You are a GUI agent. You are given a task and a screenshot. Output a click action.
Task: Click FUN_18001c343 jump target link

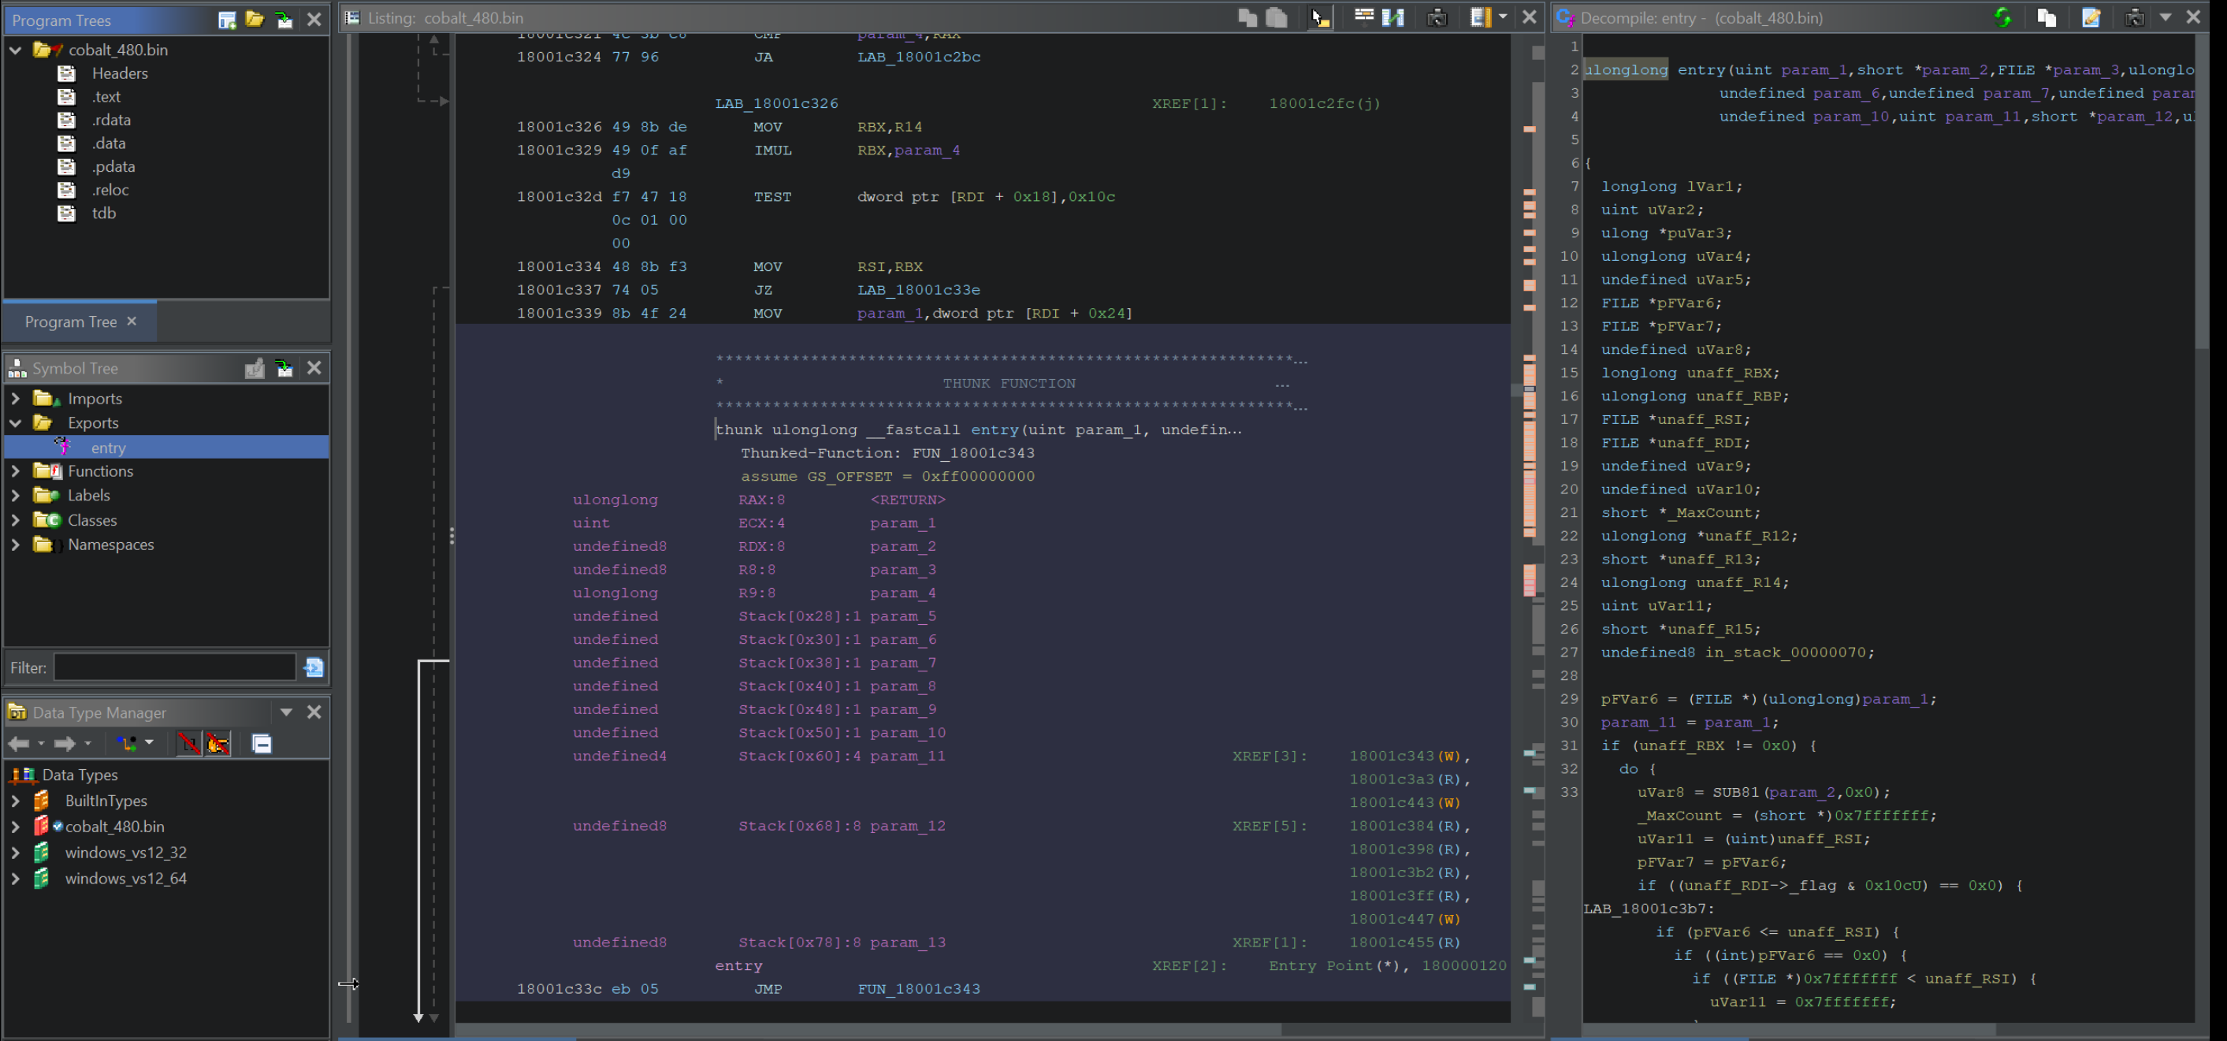point(918,989)
